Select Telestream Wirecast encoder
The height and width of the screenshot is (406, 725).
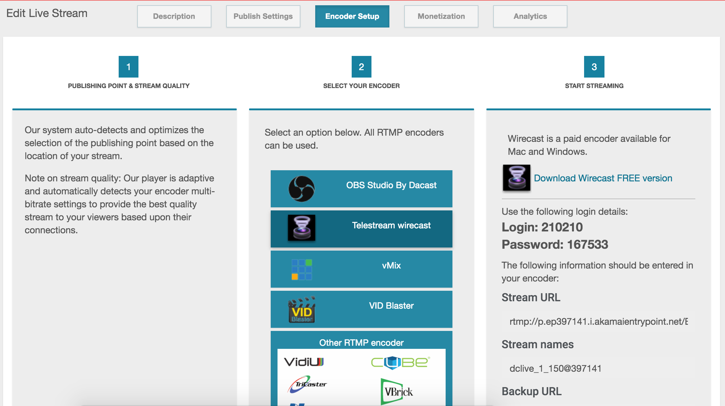(x=362, y=226)
